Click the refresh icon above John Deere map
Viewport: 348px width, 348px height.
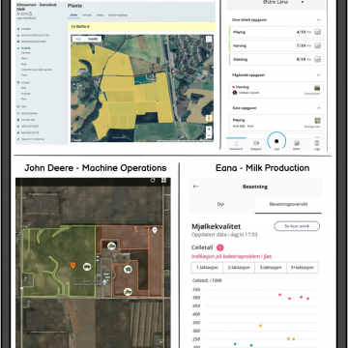tap(153, 181)
